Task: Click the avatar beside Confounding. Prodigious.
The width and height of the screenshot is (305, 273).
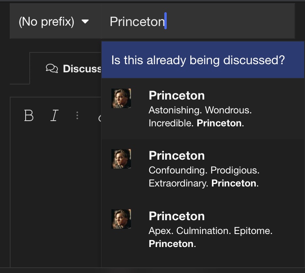Action: pos(121,159)
